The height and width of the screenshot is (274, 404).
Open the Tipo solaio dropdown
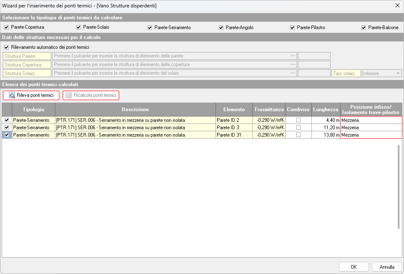397,73
